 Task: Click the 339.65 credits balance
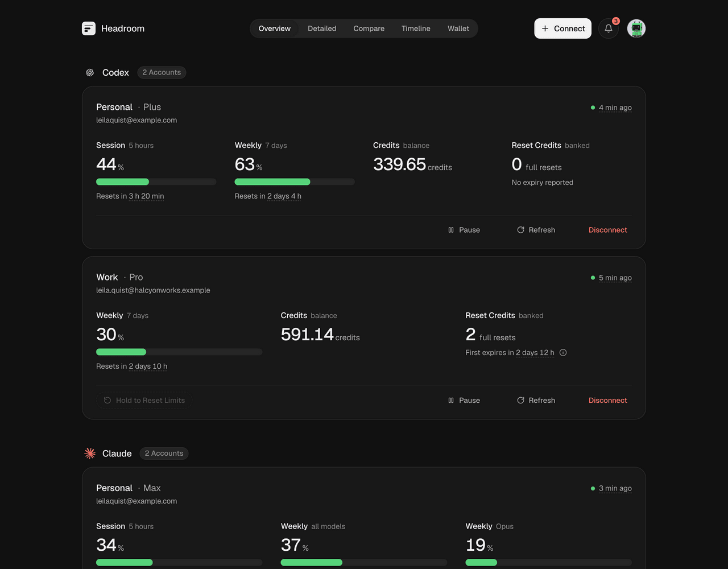[412, 164]
